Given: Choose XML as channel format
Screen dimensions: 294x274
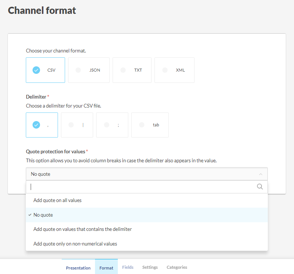Looking at the screenshot, I should point(174,70).
